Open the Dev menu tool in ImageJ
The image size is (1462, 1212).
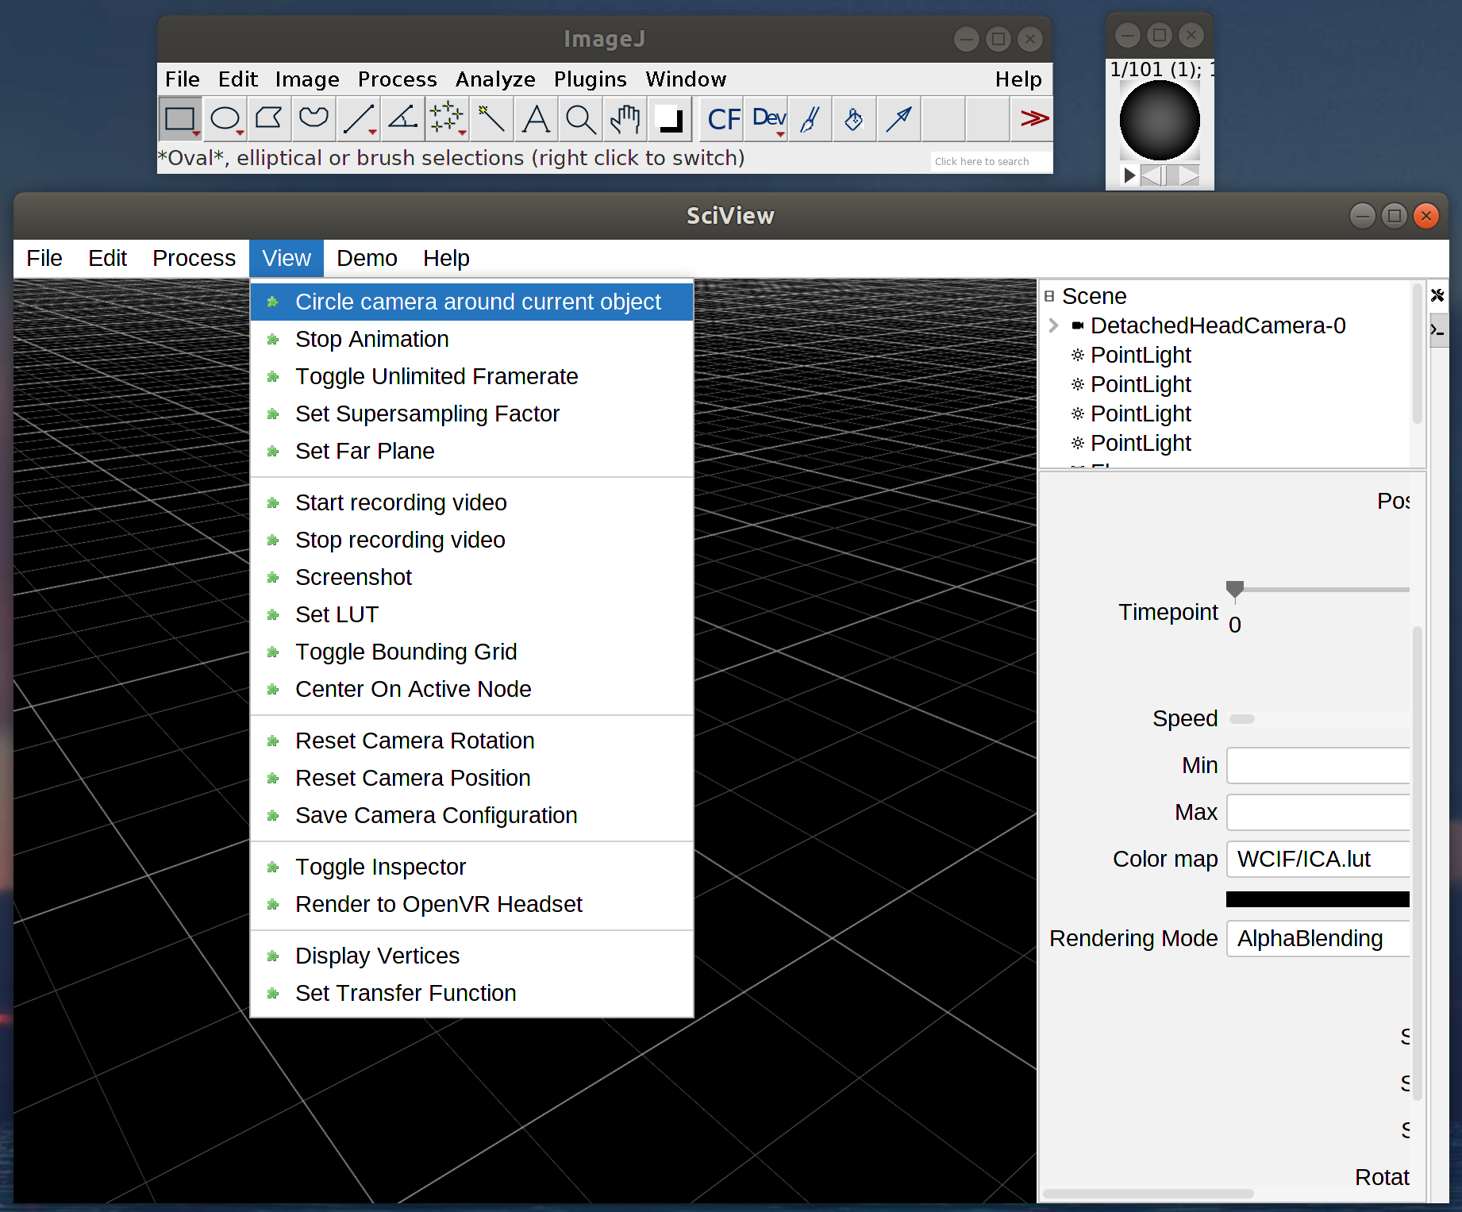[768, 119]
